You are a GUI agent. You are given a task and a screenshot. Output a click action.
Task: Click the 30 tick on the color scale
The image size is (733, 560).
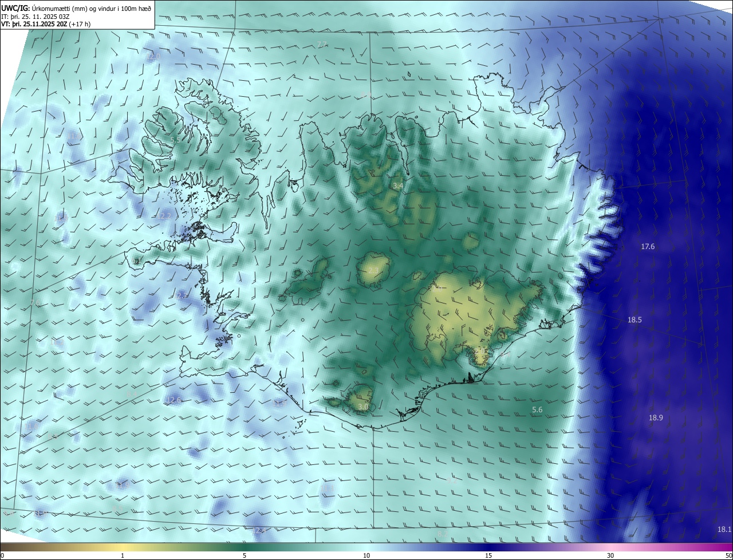(x=610, y=555)
